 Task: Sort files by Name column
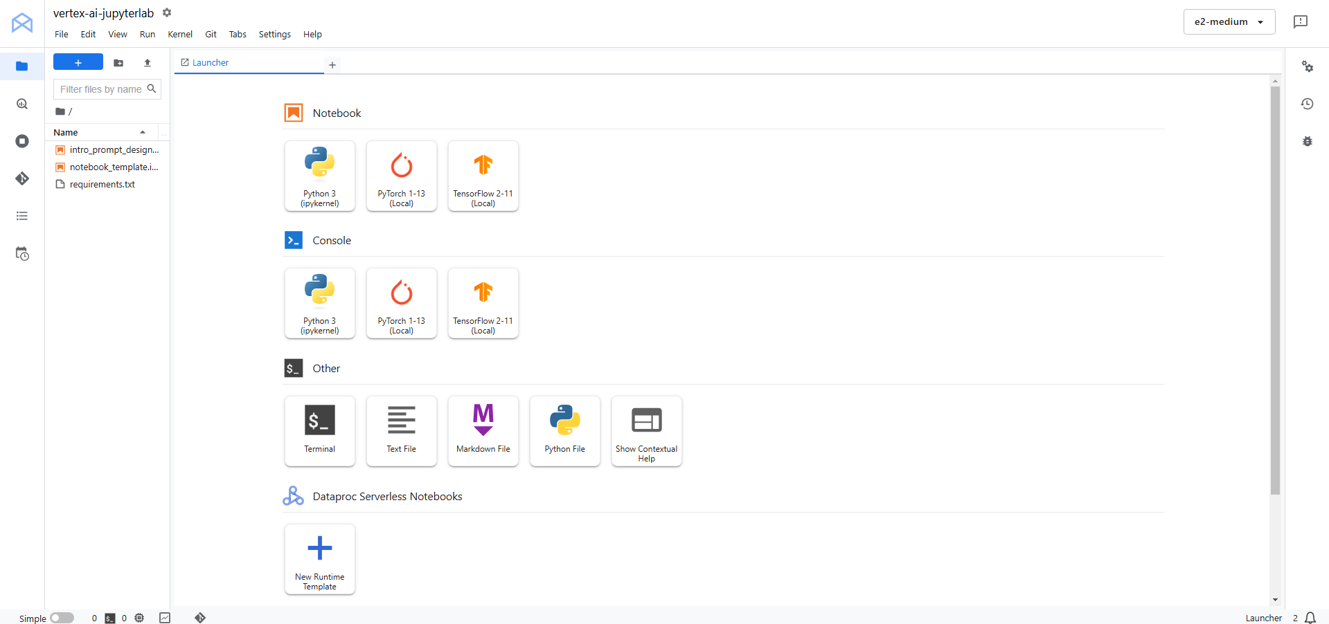(x=101, y=132)
